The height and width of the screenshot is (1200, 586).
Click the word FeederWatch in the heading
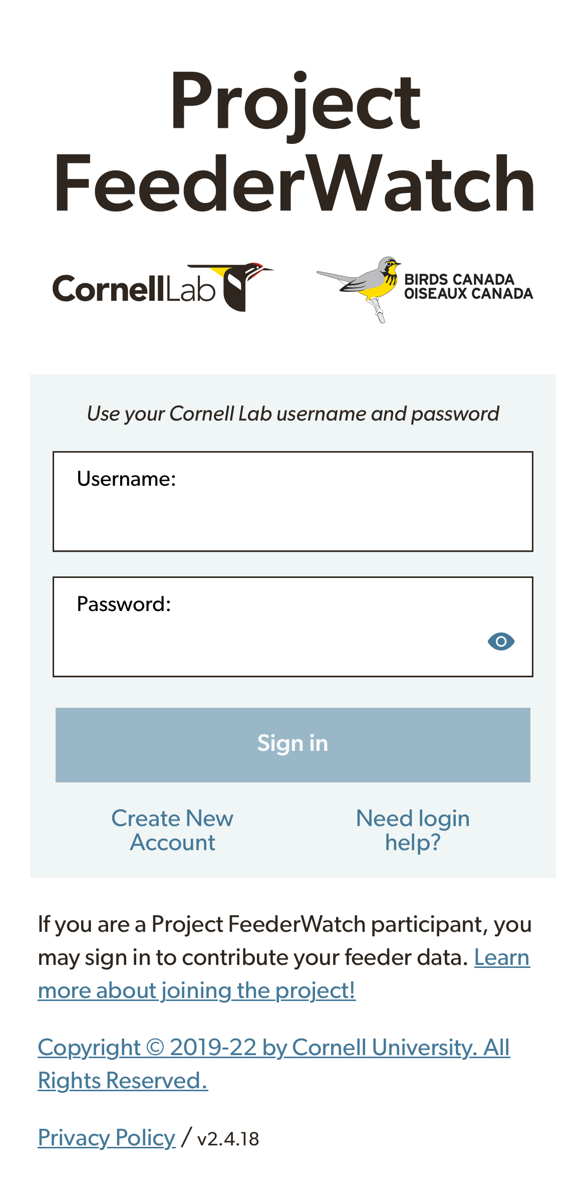tap(295, 183)
